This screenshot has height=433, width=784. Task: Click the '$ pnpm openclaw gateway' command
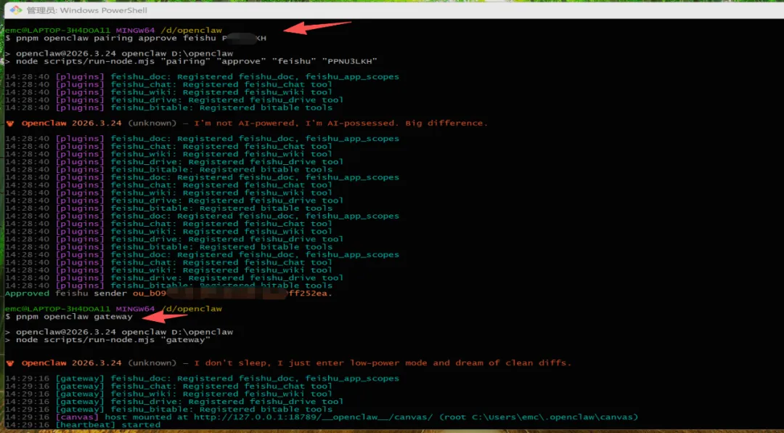click(x=69, y=317)
